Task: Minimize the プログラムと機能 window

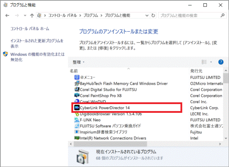Action: [190, 5]
